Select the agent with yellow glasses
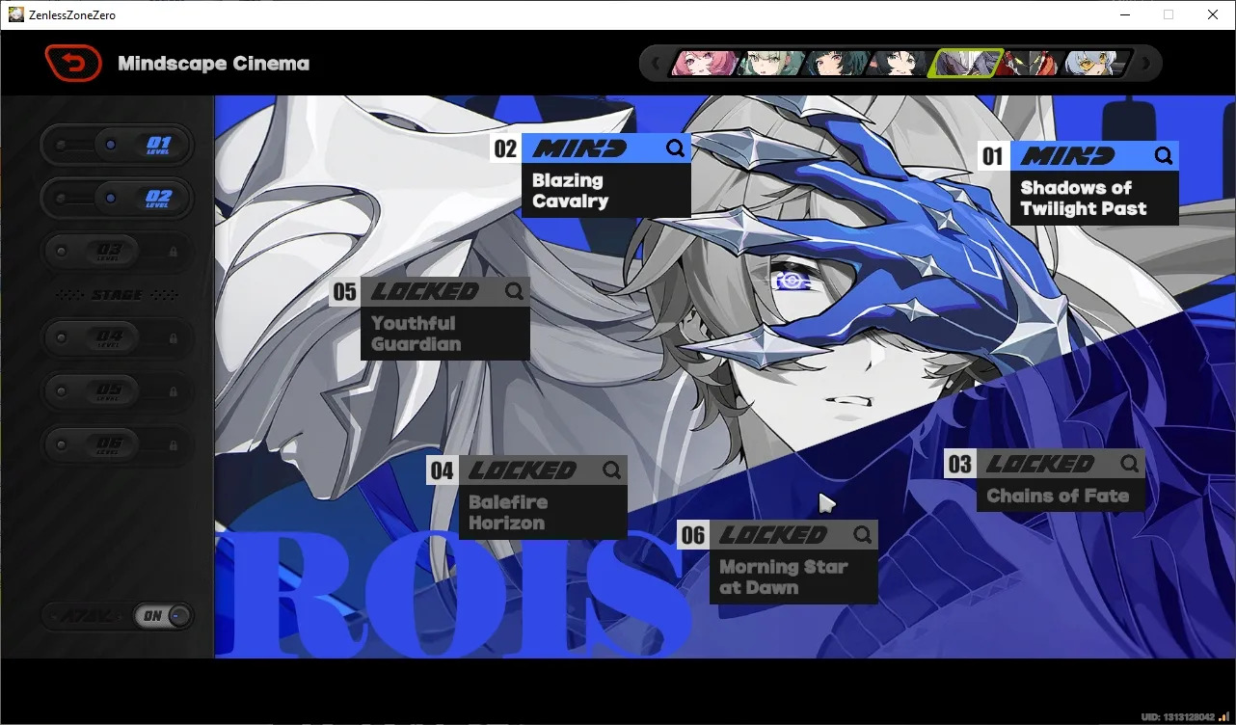Image resolution: width=1236 pixels, height=725 pixels. click(1095, 64)
